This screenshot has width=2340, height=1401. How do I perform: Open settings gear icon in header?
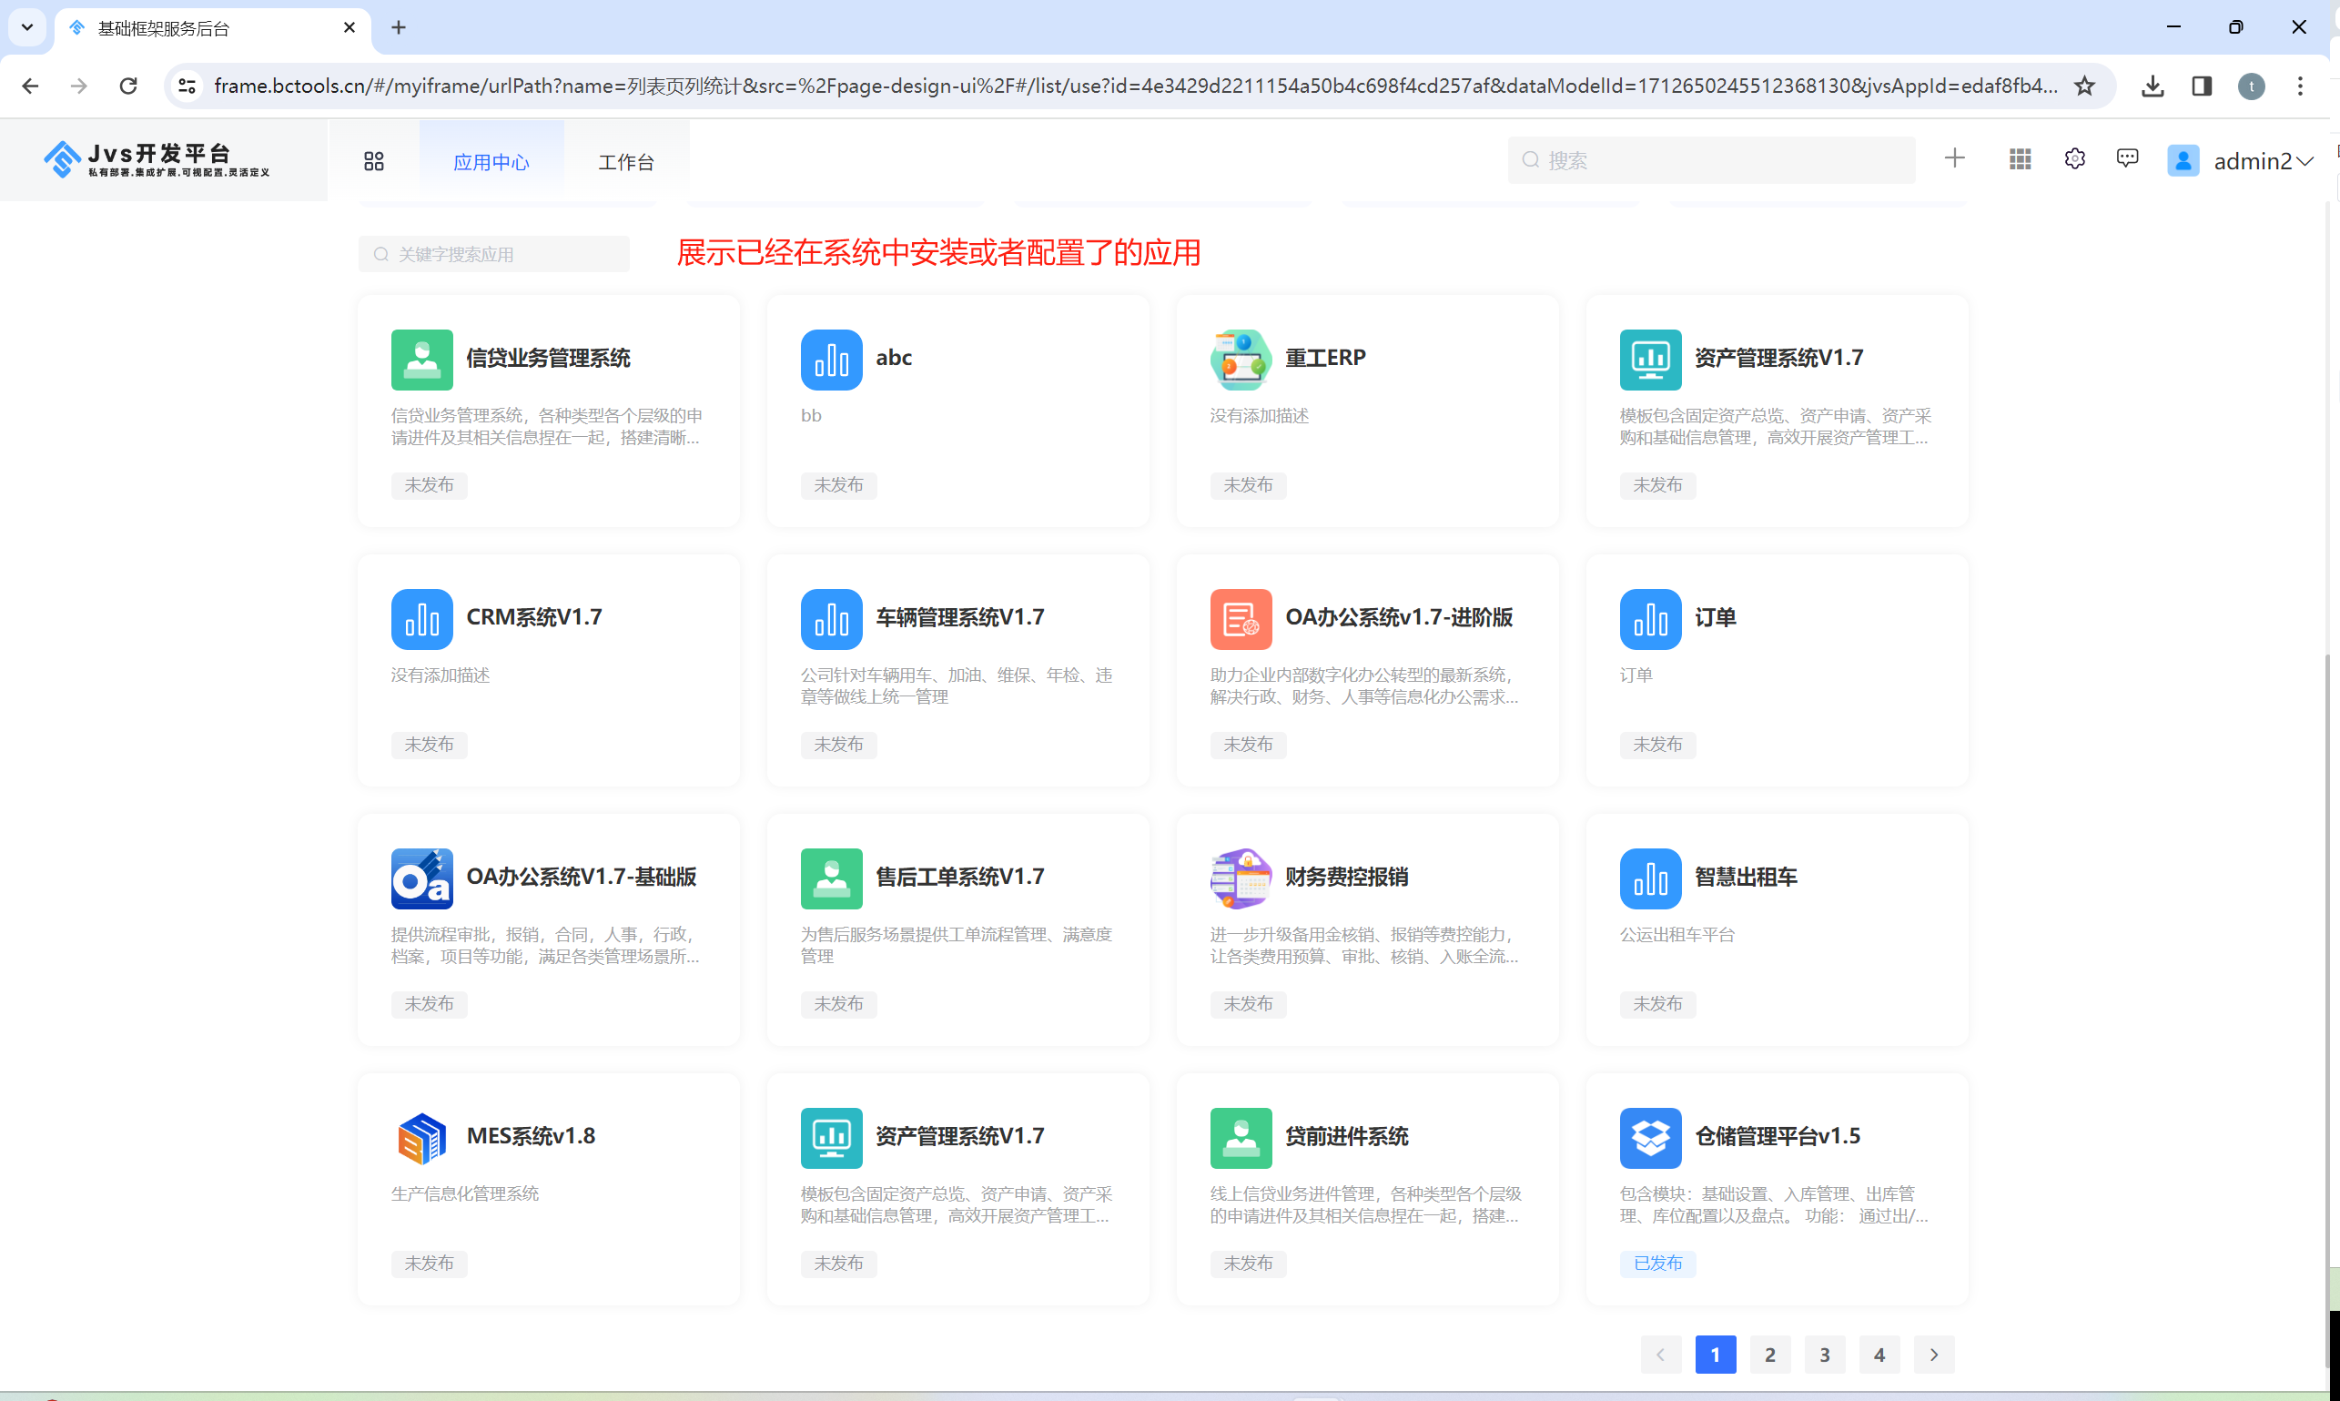(2075, 158)
